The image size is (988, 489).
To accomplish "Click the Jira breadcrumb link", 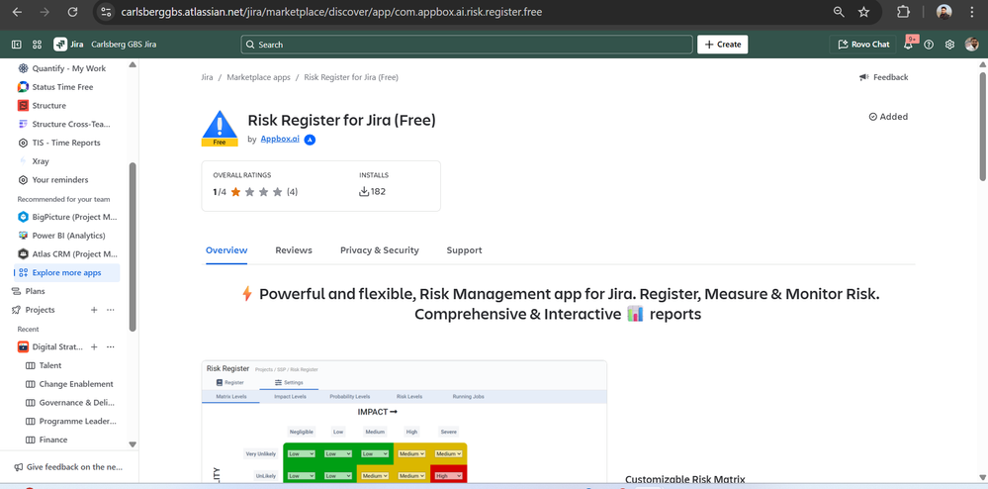I will point(207,77).
